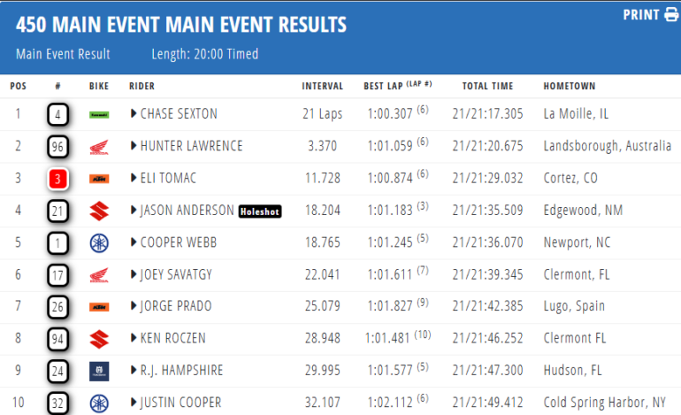
Task: Click the Print icon button
Action: pos(670,14)
